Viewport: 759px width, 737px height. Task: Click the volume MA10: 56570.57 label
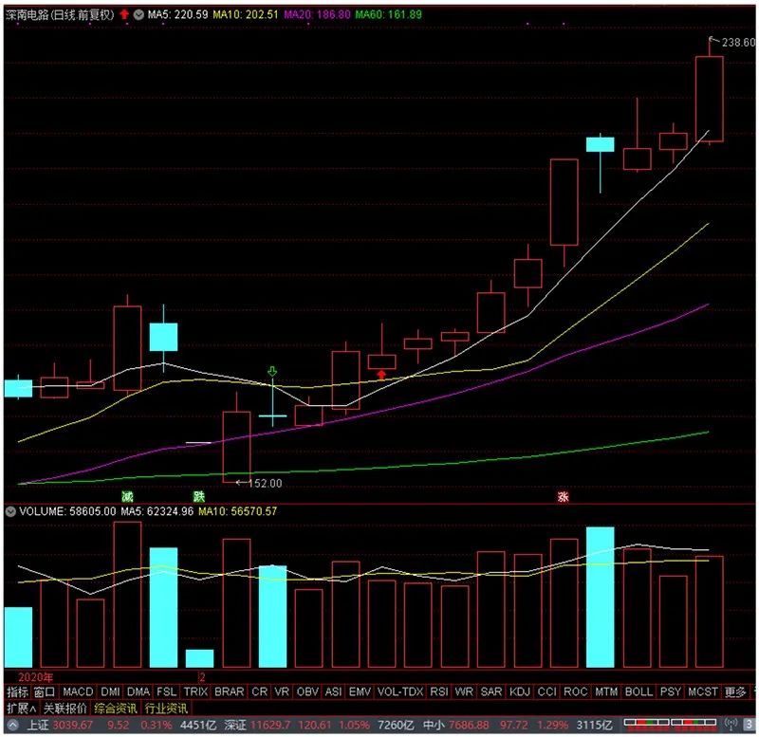tap(238, 511)
